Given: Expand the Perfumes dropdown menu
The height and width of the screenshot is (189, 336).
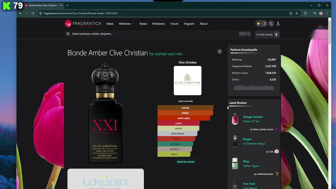Looking at the screenshot, I should pyautogui.click(x=126, y=24).
